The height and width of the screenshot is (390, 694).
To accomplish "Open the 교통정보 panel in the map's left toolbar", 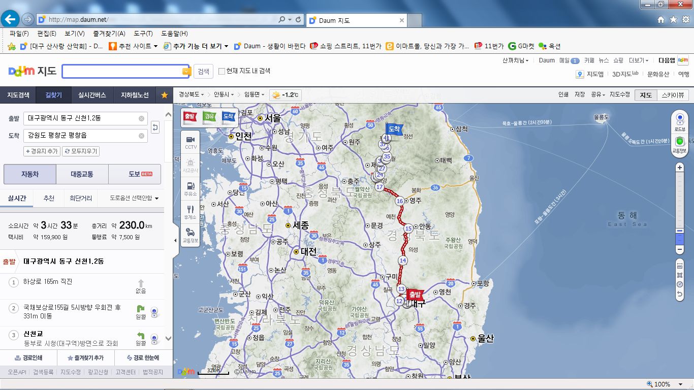I will coord(191,235).
